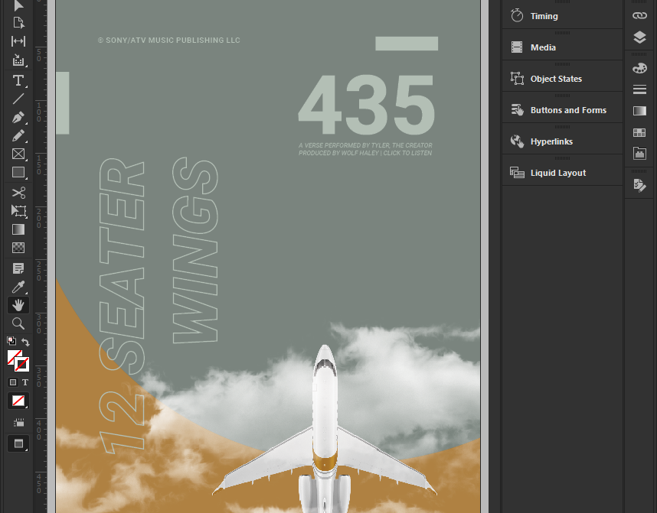
Task: Click the Sony/ATV Music Publishing copyright text
Action: click(x=169, y=41)
